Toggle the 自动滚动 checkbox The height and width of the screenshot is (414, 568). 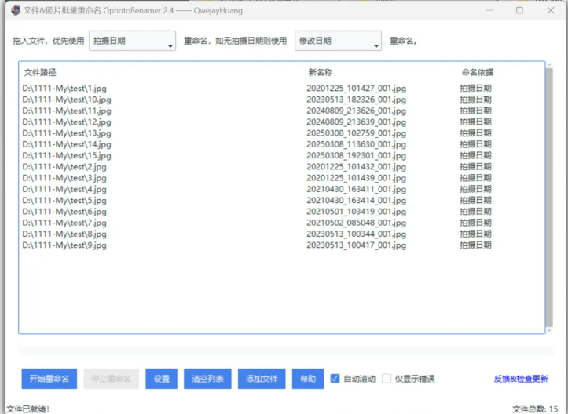coord(335,379)
